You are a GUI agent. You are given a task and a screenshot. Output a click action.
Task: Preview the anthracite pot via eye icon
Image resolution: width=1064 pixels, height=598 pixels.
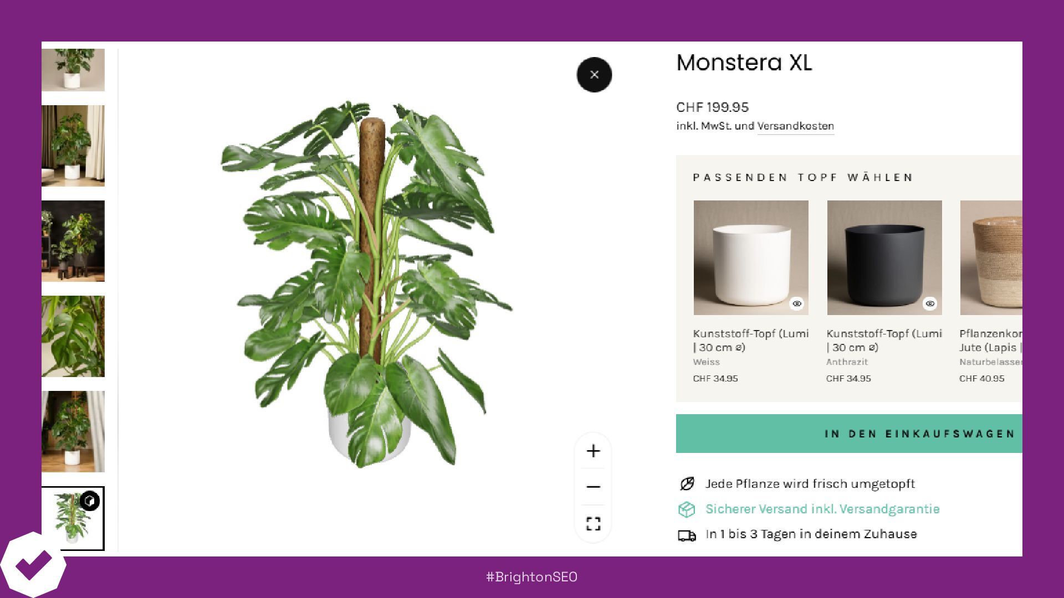click(x=930, y=303)
